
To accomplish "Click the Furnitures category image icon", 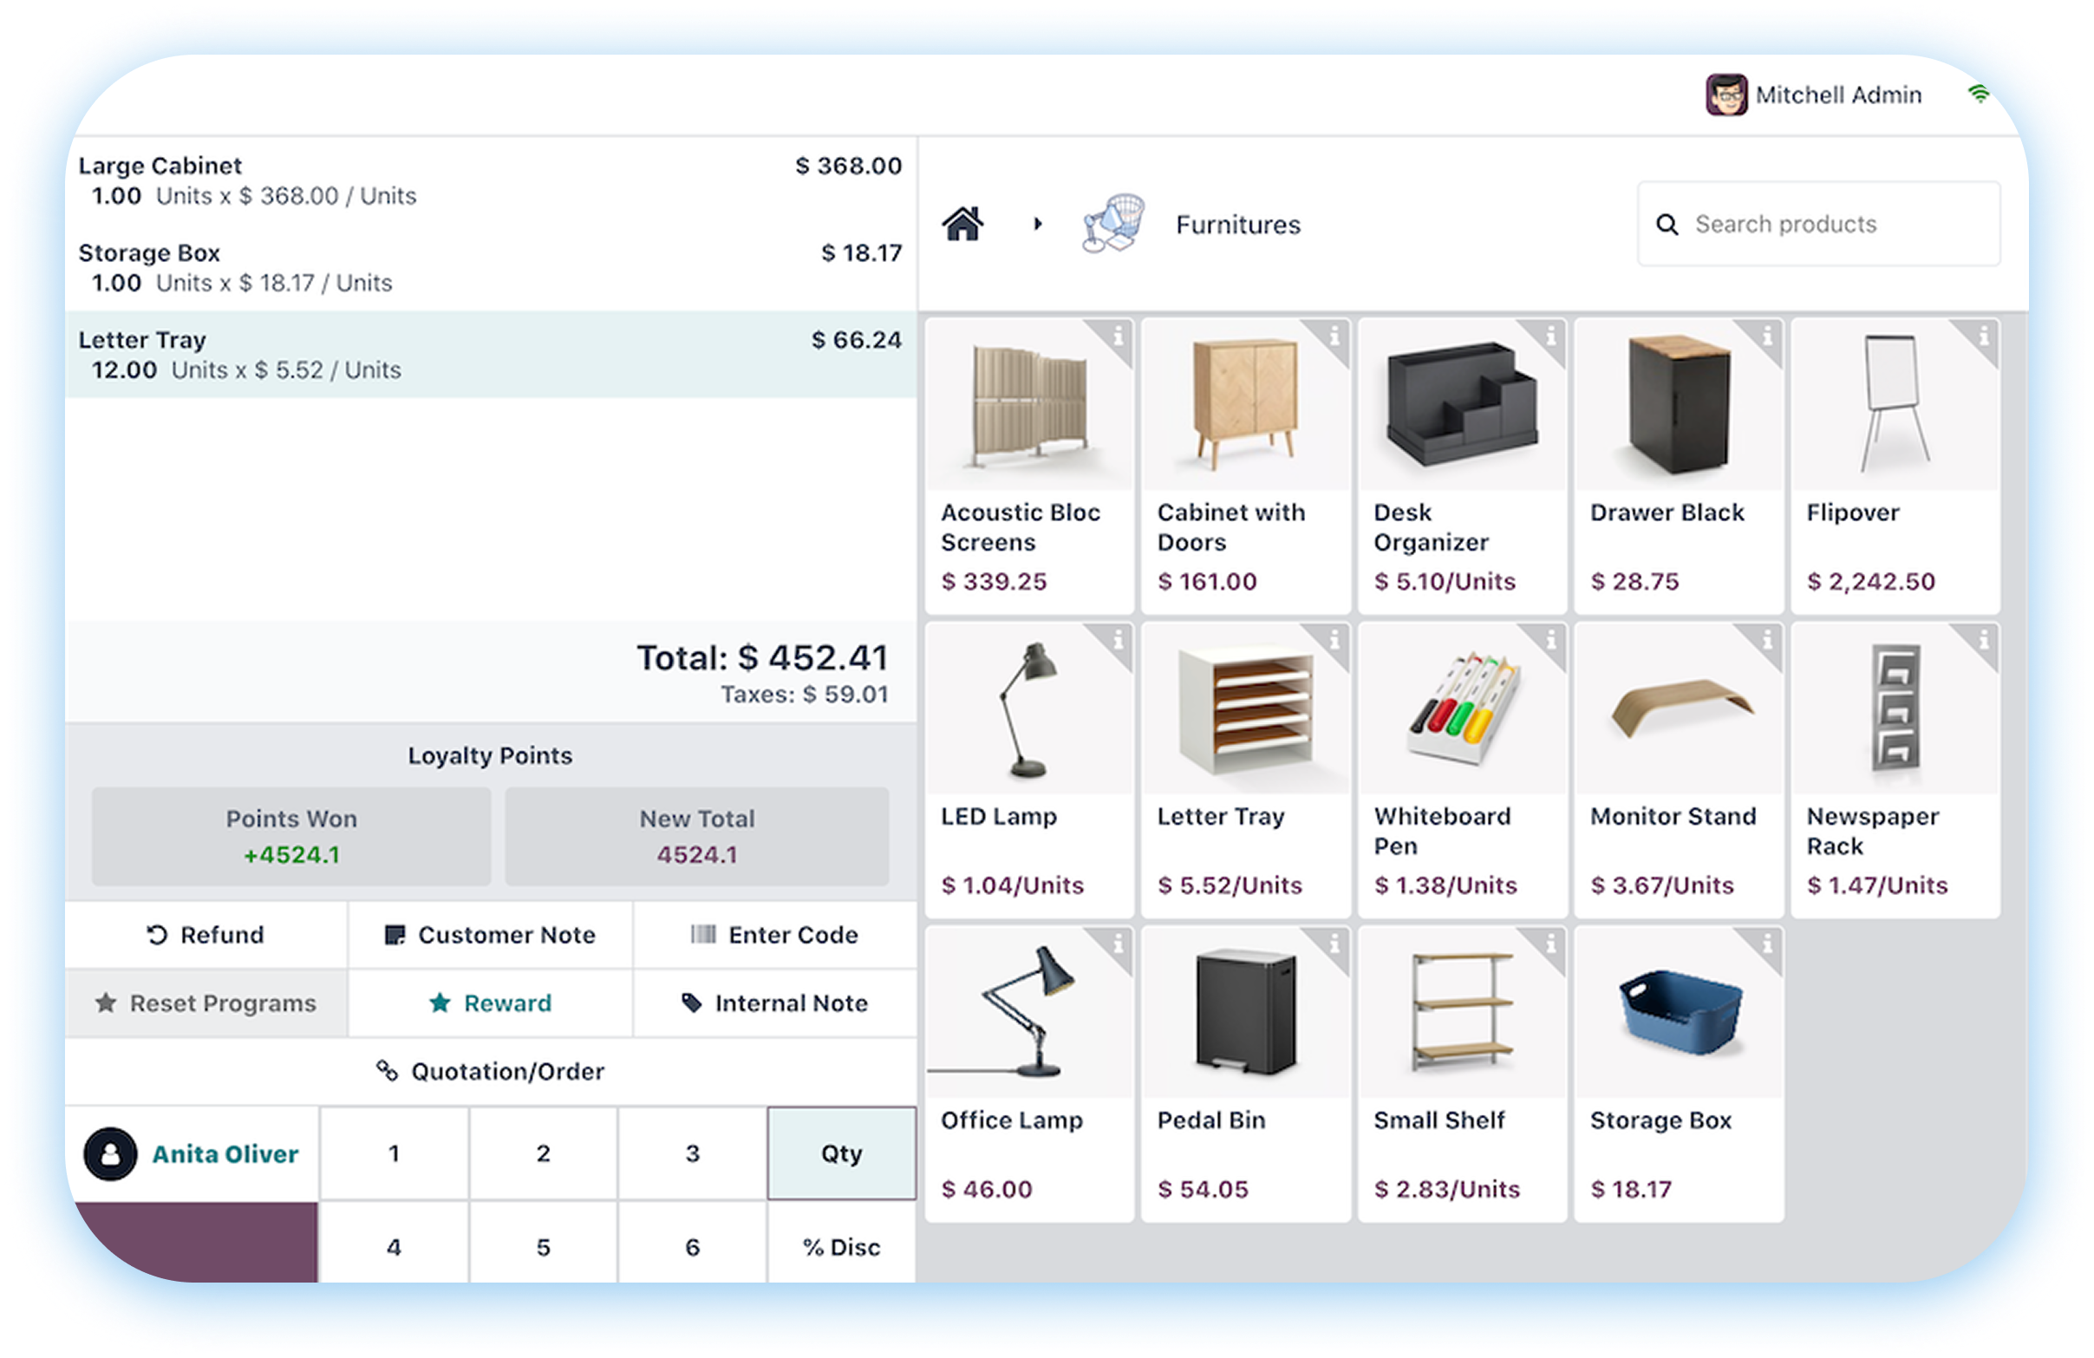I will 1113,224.
